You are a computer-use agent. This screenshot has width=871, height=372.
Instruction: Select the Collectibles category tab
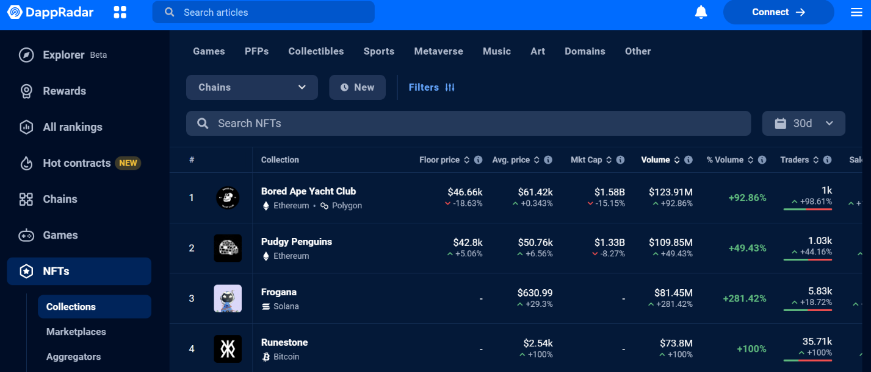pyautogui.click(x=316, y=52)
